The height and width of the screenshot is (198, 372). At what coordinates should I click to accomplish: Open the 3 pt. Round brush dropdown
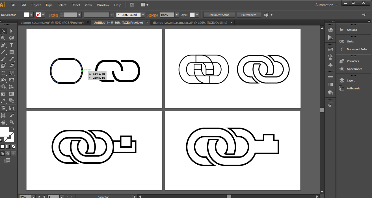click(143, 15)
